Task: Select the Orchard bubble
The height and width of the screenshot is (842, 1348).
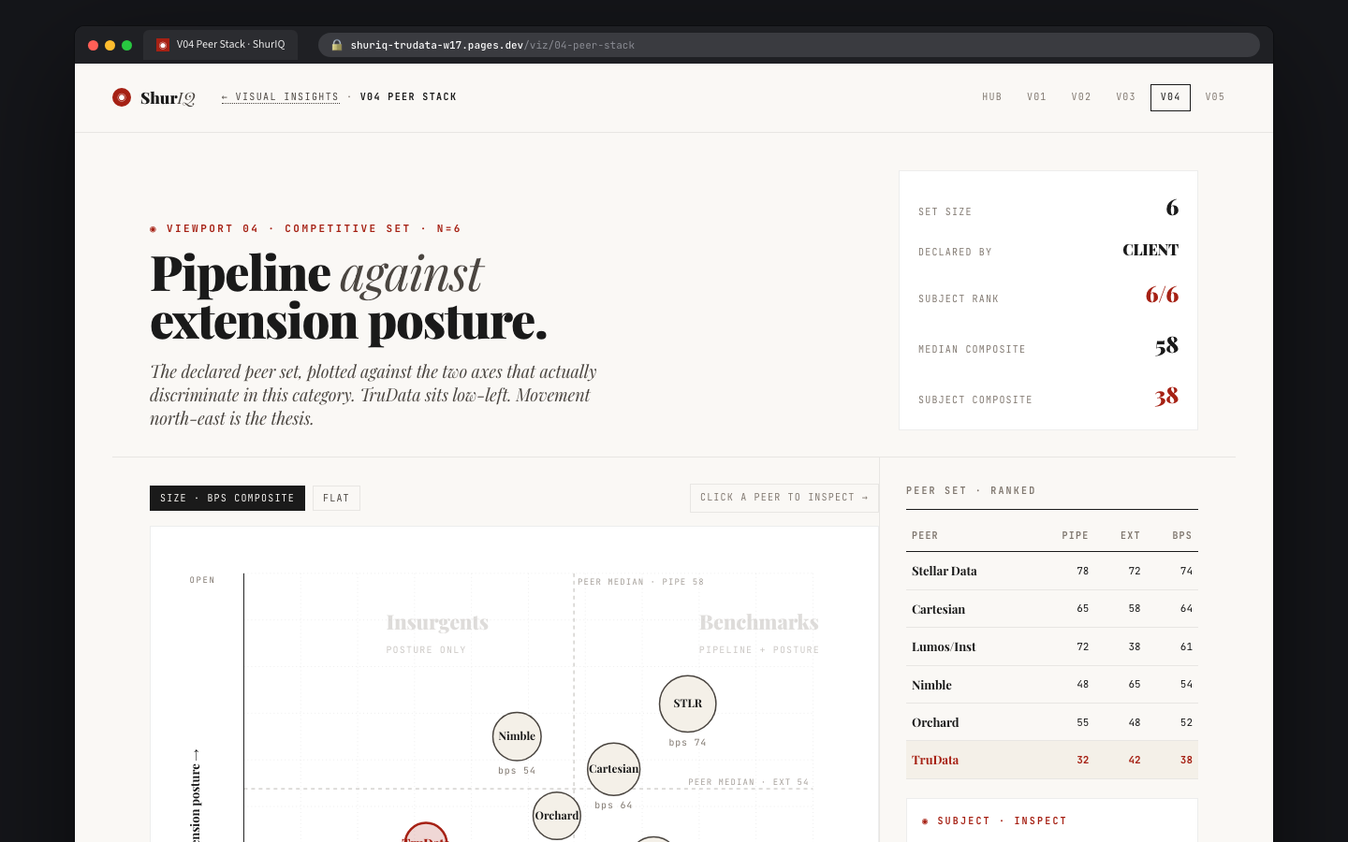Action: tap(557, 816)
